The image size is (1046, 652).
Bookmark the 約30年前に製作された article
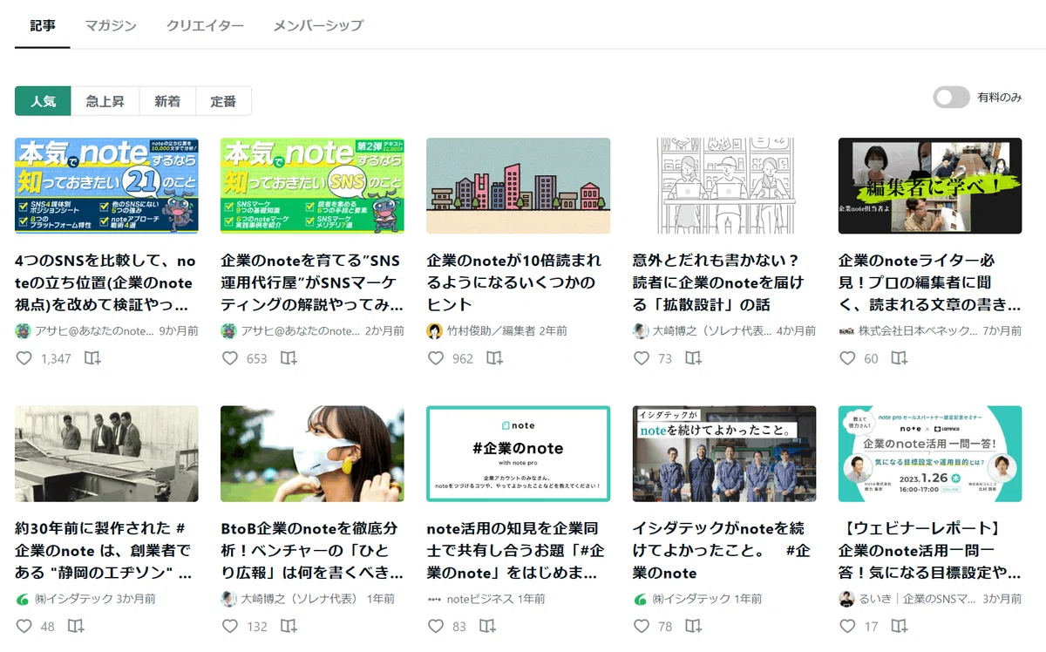(x=76, y=627)
